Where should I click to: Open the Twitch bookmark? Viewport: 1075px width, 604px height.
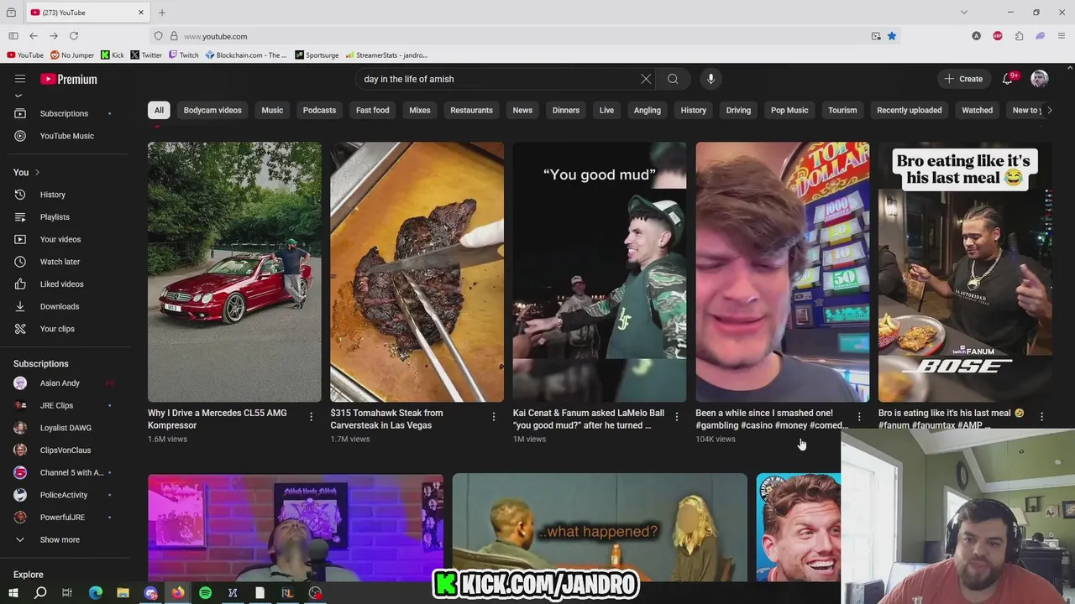[x=183, y=55]
